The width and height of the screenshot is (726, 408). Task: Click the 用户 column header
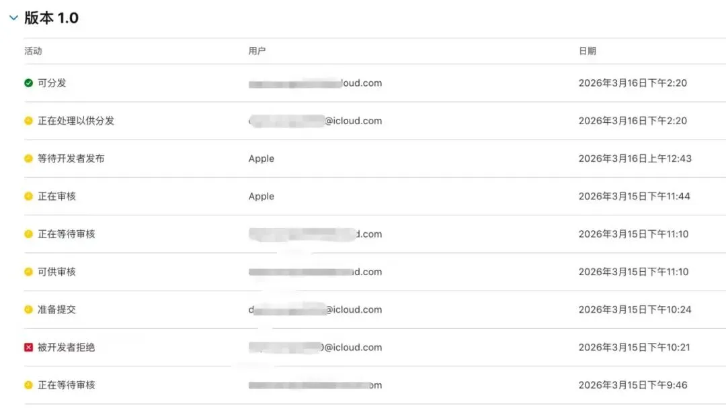[x=257, y=51]
